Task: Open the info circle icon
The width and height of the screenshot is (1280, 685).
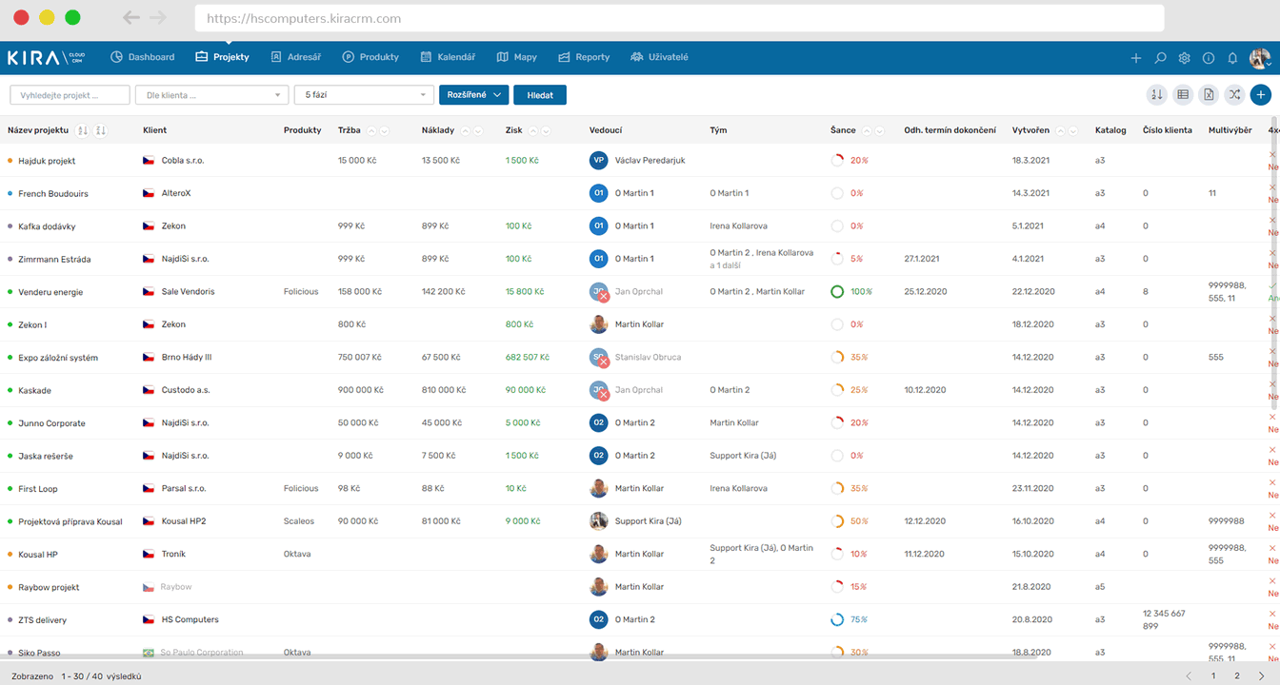Action: pos(1209,58)
